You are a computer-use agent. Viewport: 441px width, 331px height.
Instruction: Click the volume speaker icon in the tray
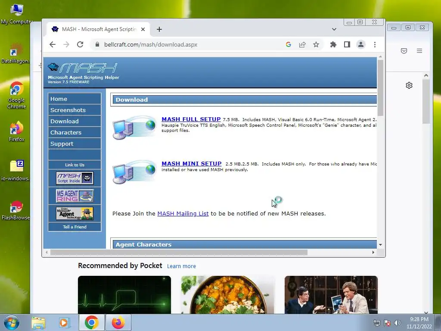pos(398,323)
